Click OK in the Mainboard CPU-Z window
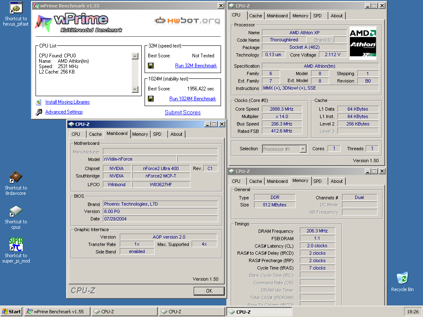 209,291
